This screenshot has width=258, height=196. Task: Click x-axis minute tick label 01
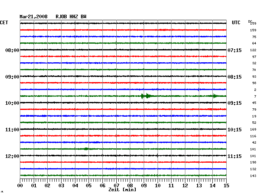(34, 186)
